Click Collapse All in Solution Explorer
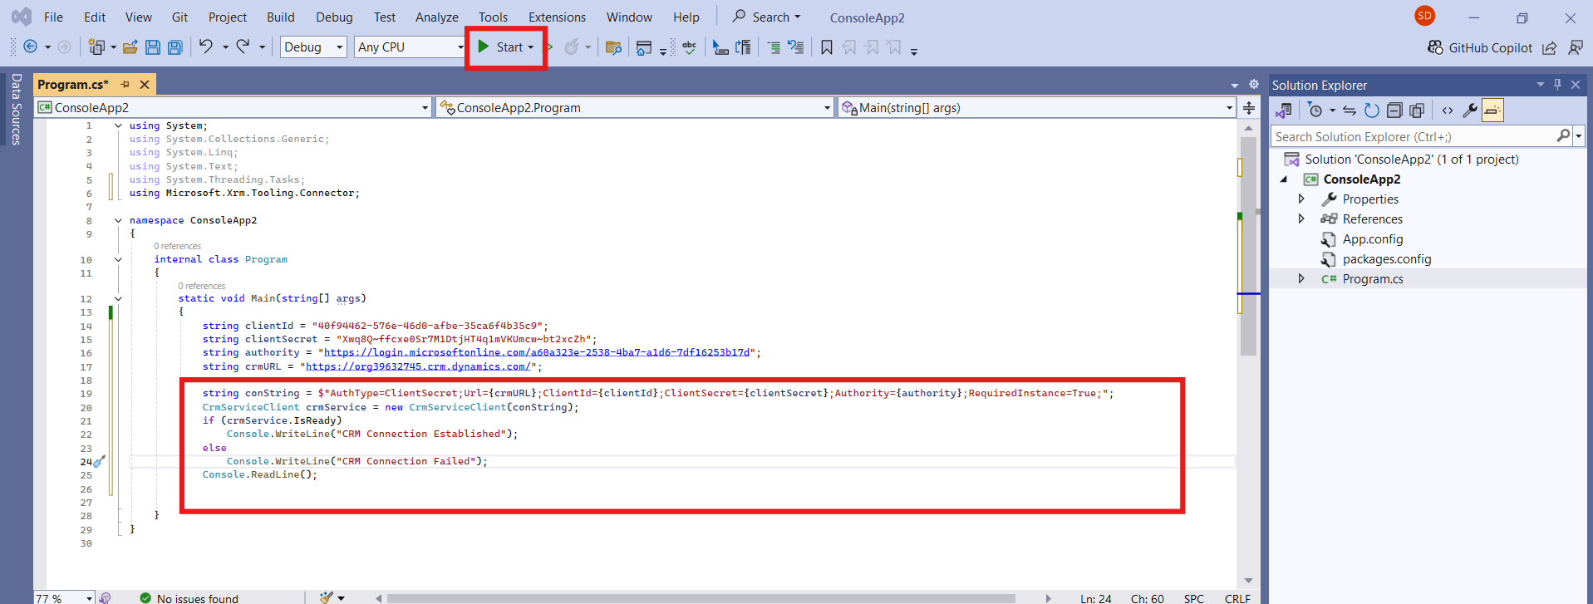The width and height of the screenshot is (1593, 604). tap(1394, 110)
